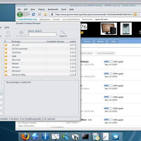
Task: Click the RSS feed icon in address bar
Action: [135, 14]
